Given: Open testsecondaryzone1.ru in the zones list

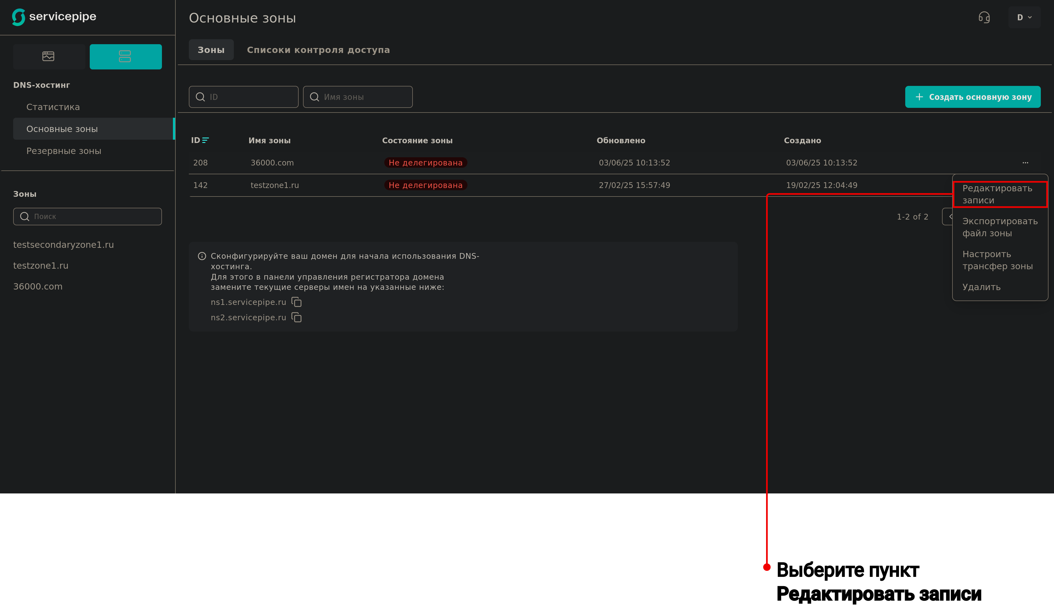Looking at the screenshot, I should tap(64, 245).
